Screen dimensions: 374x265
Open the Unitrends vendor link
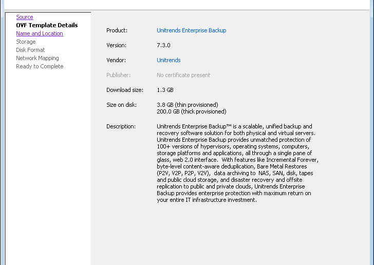click(x=169, y=60)
